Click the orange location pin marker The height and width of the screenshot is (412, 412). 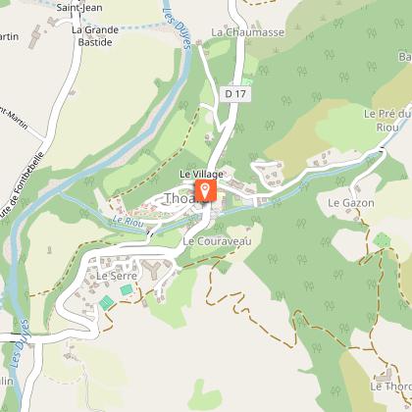point(206,190)
